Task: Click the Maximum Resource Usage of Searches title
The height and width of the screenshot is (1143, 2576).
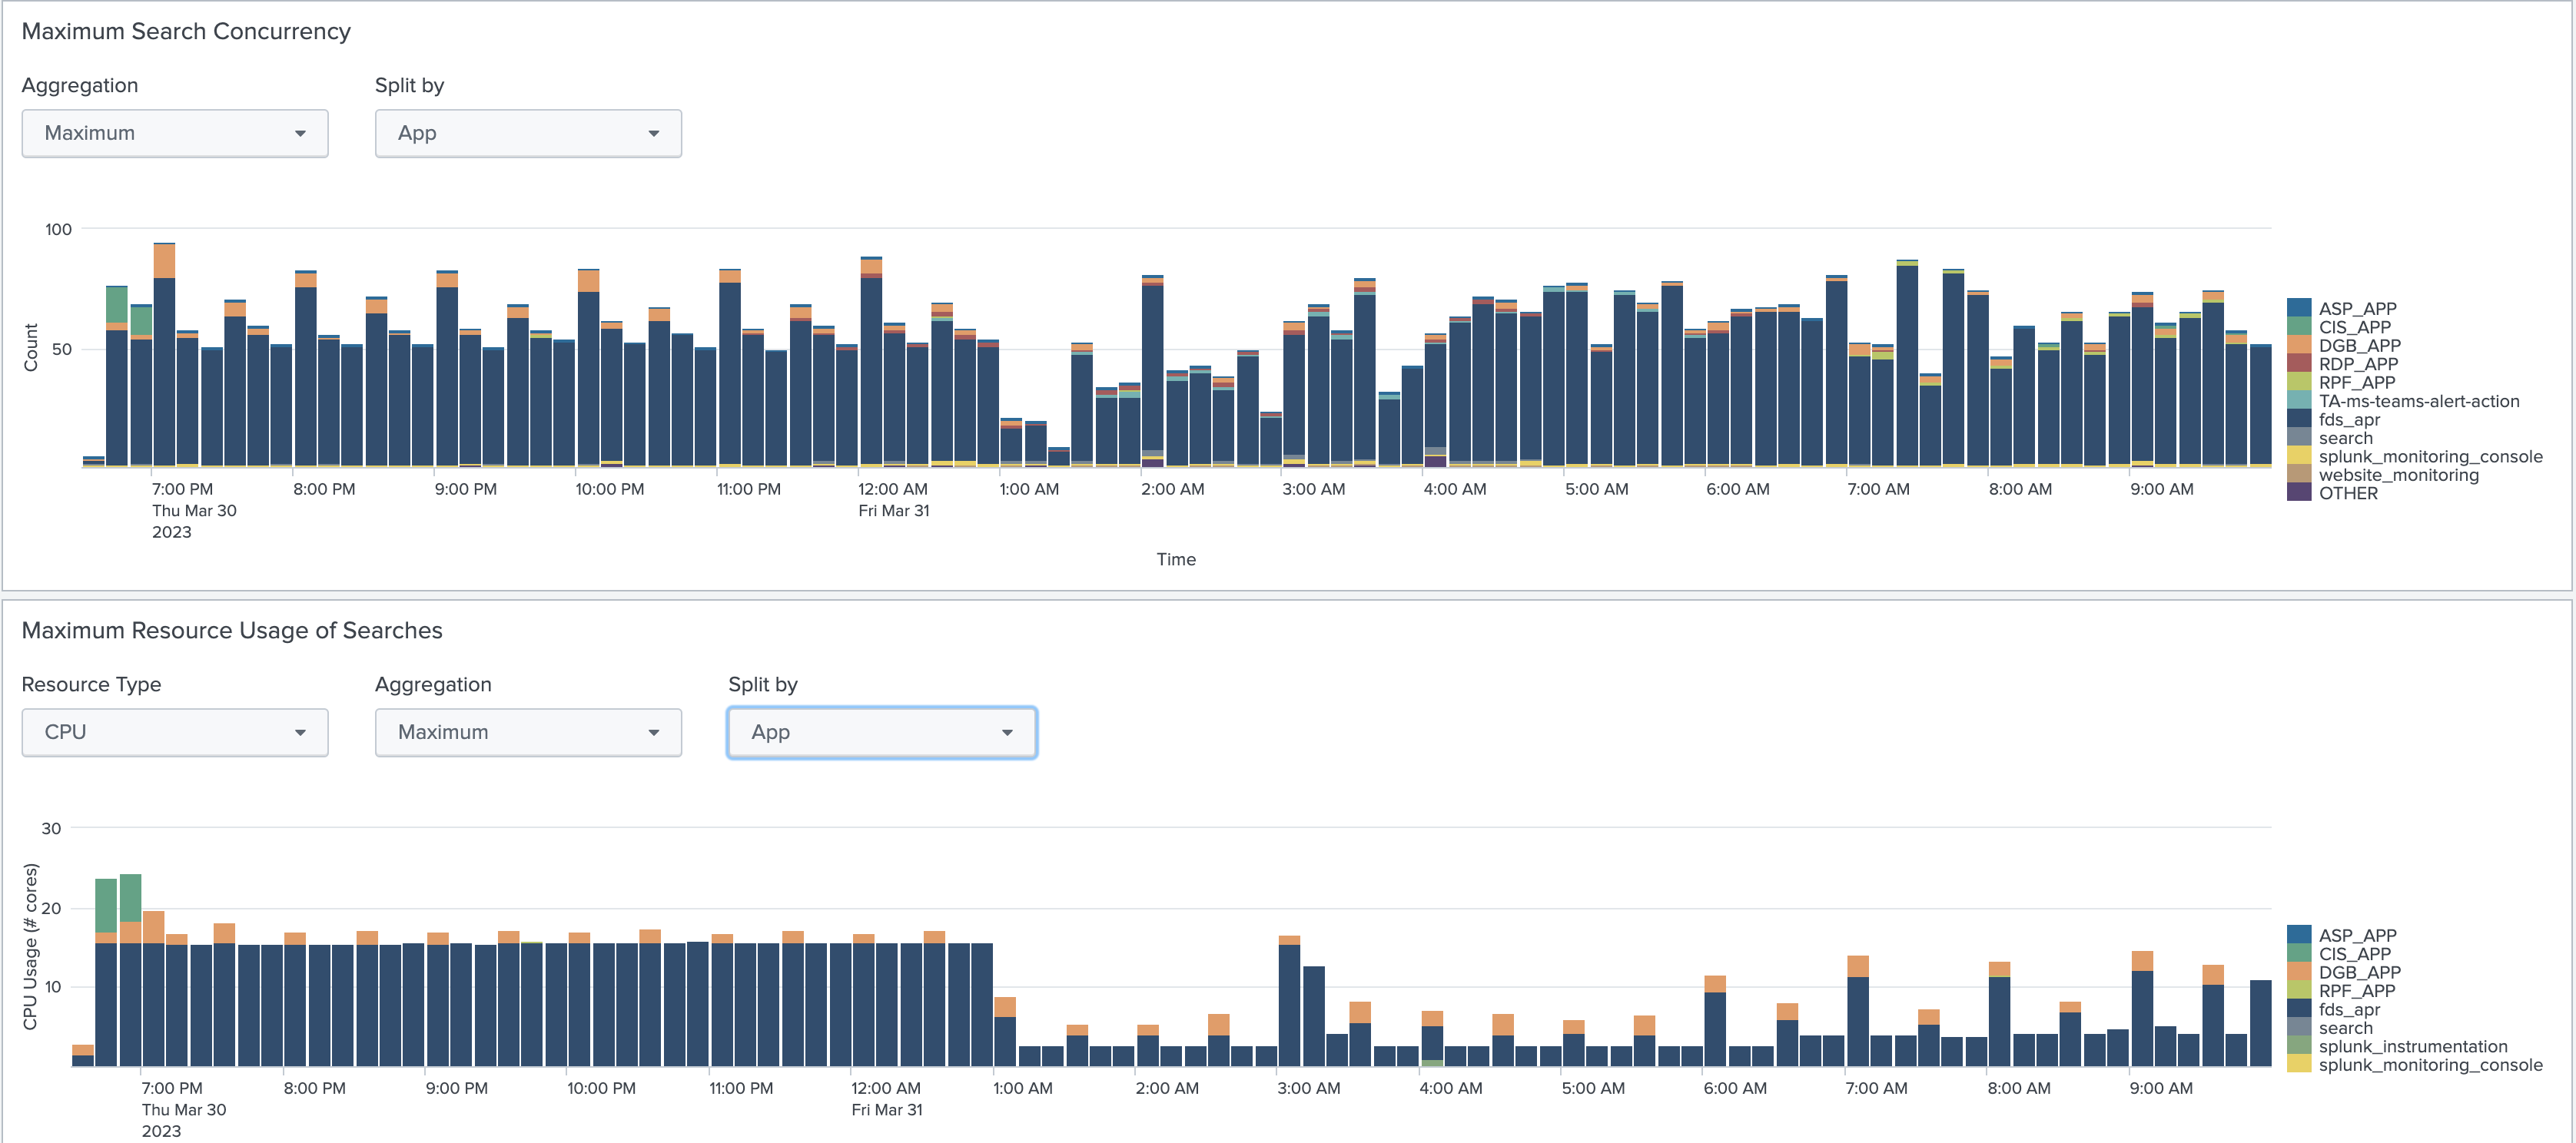Action: pos(232,631)
